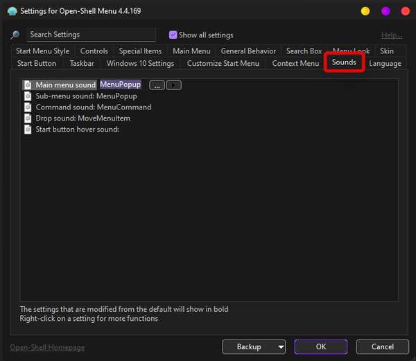The height and width of the screenshot is (361, 416).
Task: Open the Open-Shell Homepage link
Action: 47,347
